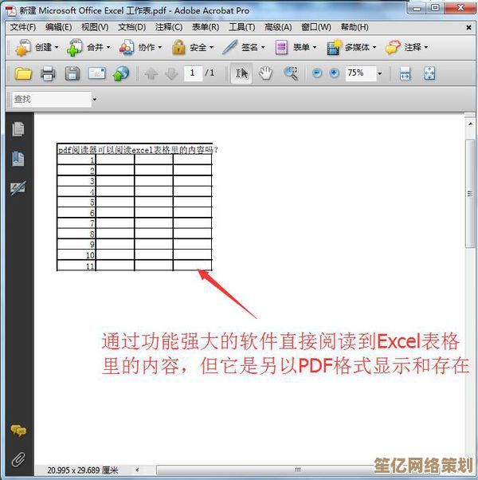Expand the 多媒体 dropdown arrow
This screenshot has height=480, width=478.
[374, 48]
